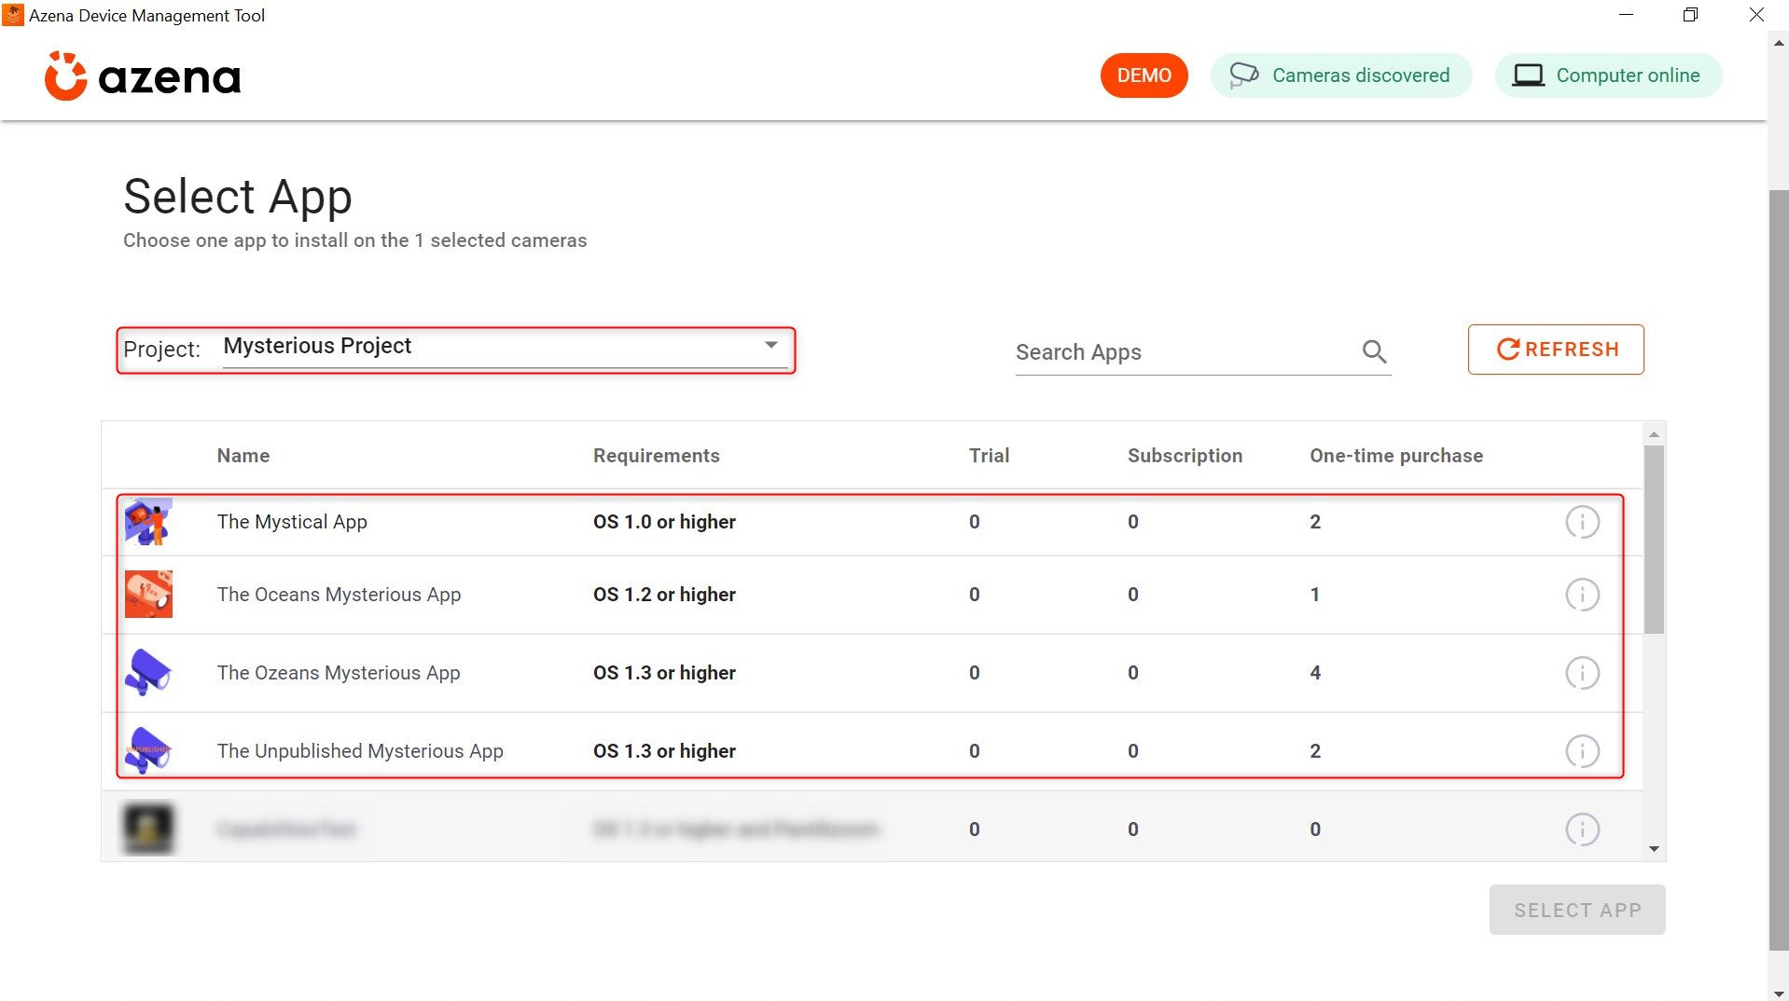Viewport: 1789px width, 1001px height.
Task: Minimize the Azena window
Action: pos(1626,15)
